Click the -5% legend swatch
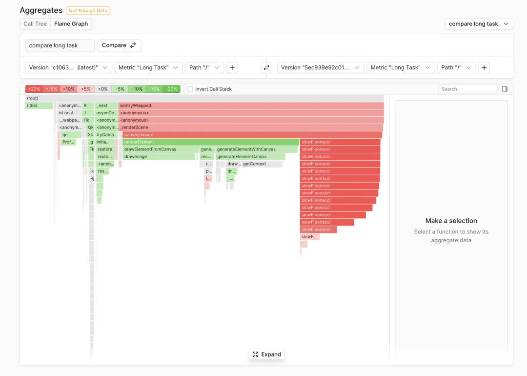Image resolution: width=527 pixels, height=376 pixels. coord(120,89)
